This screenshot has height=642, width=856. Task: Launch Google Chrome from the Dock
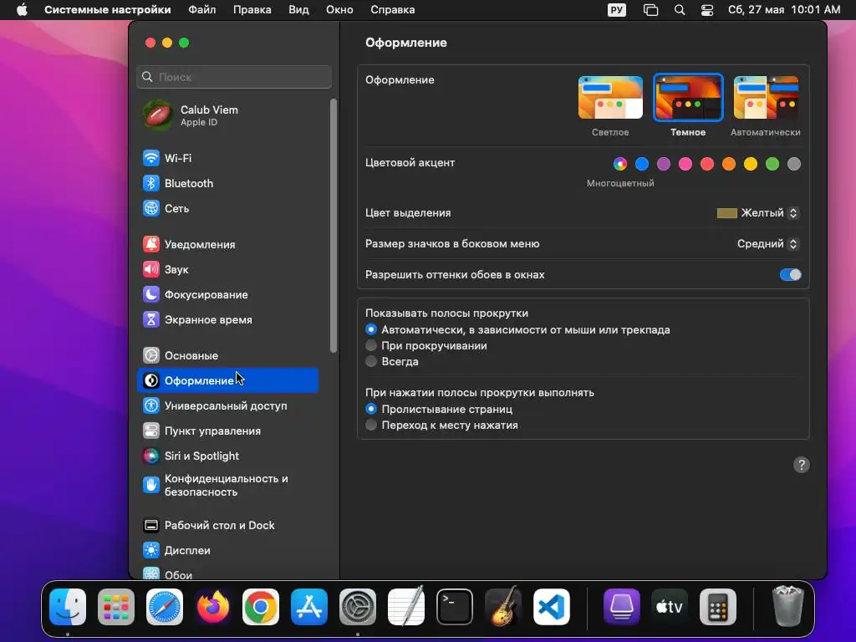[261, 607]
